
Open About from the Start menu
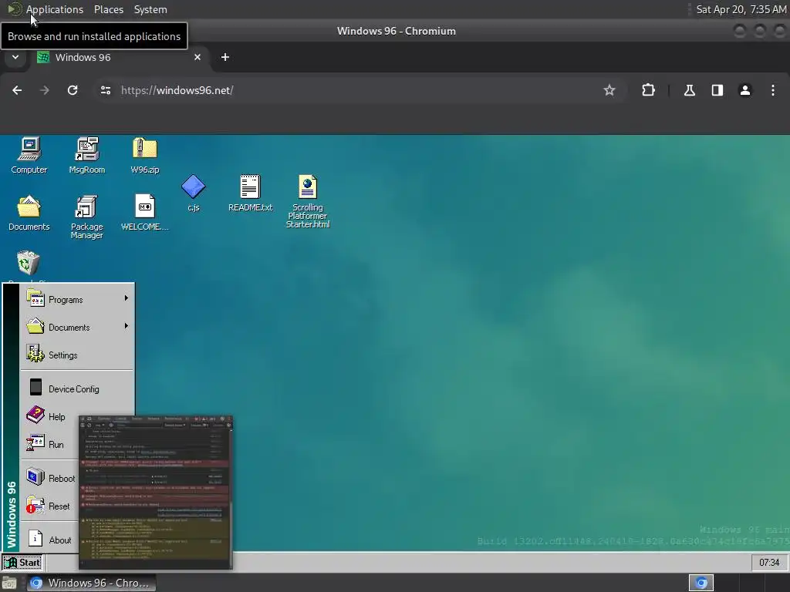pyautogui.click(x=50, y=539)
